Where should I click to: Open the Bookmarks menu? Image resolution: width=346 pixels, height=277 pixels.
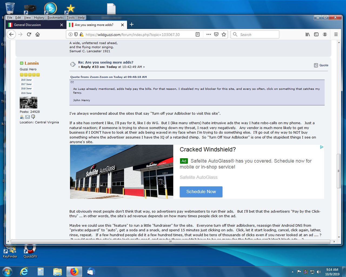coord(55,18)
